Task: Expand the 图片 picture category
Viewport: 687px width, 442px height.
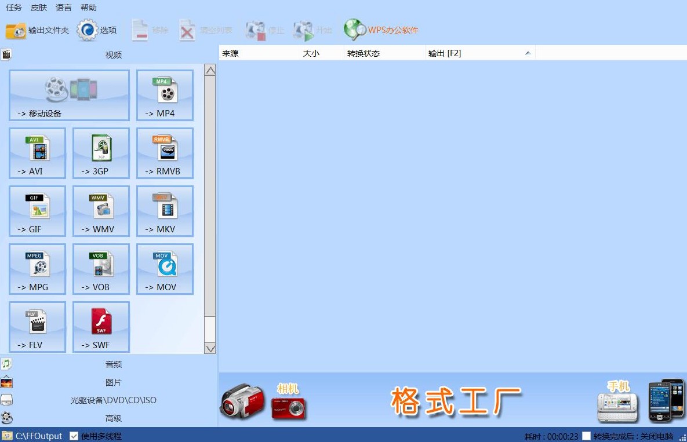Action: 108,382
